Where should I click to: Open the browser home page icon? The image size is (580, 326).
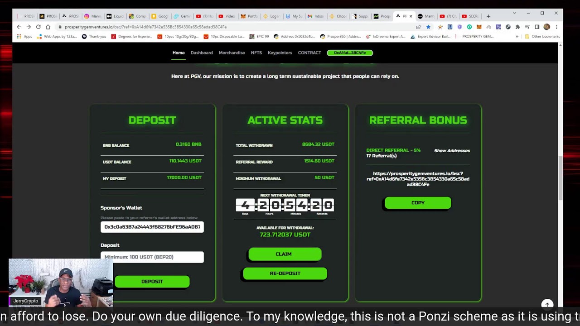tap(48, 27)
